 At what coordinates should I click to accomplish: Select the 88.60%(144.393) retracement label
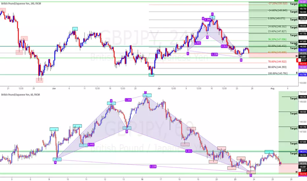point(277,67)
